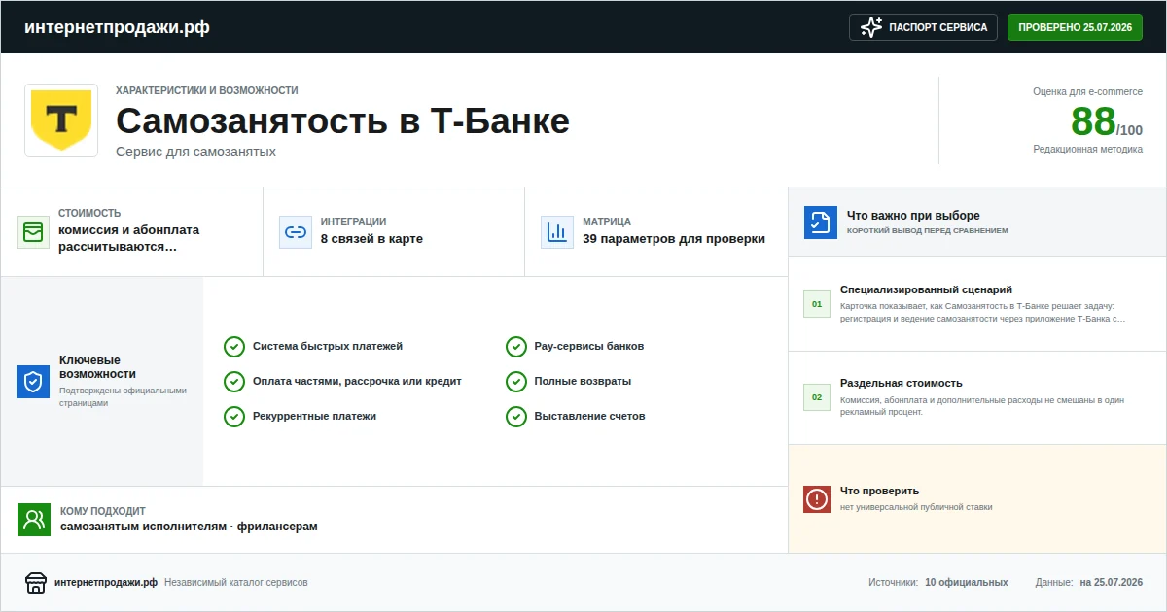Click the red warning Что проверить icon
1167x612 pixels.
click(817, 499)
